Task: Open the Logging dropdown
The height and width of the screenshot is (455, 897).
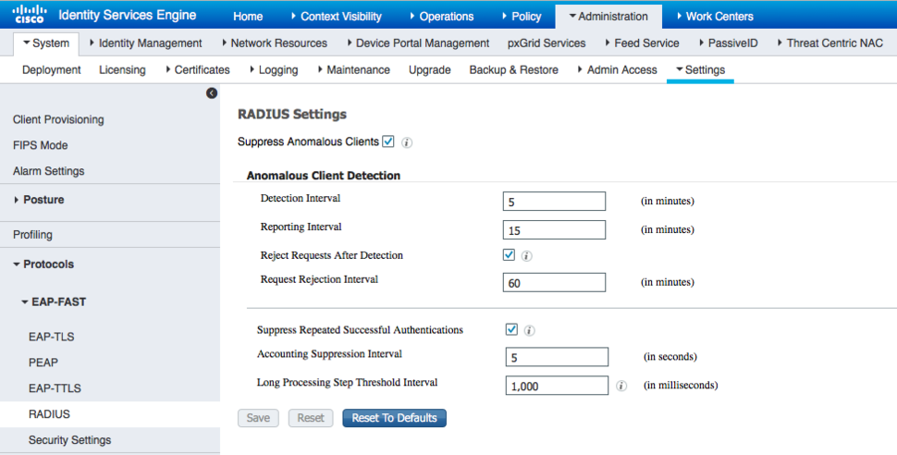Action: 274,70
